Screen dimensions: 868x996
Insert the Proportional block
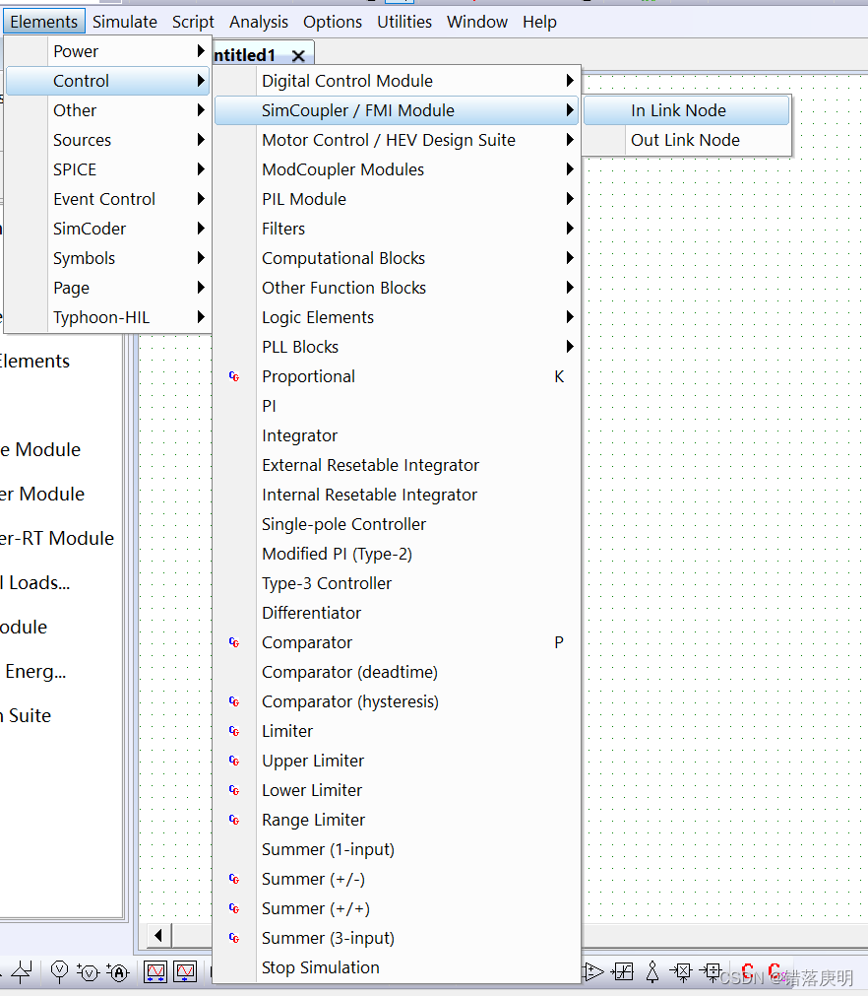pyautogui.click(x=397, y=376)
